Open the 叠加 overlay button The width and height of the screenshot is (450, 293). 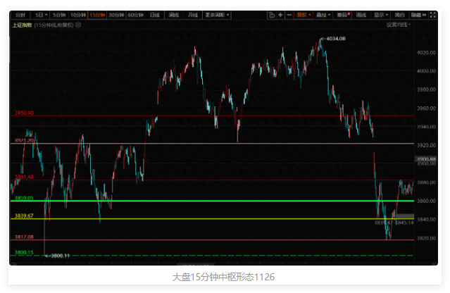323,14
